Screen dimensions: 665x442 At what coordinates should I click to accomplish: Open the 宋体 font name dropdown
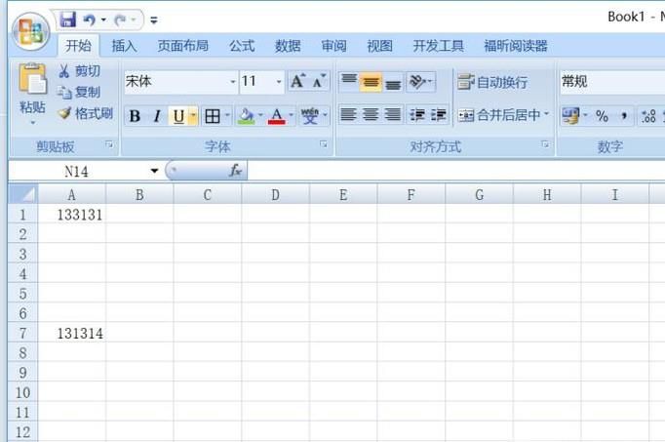[x=233, y=81]
